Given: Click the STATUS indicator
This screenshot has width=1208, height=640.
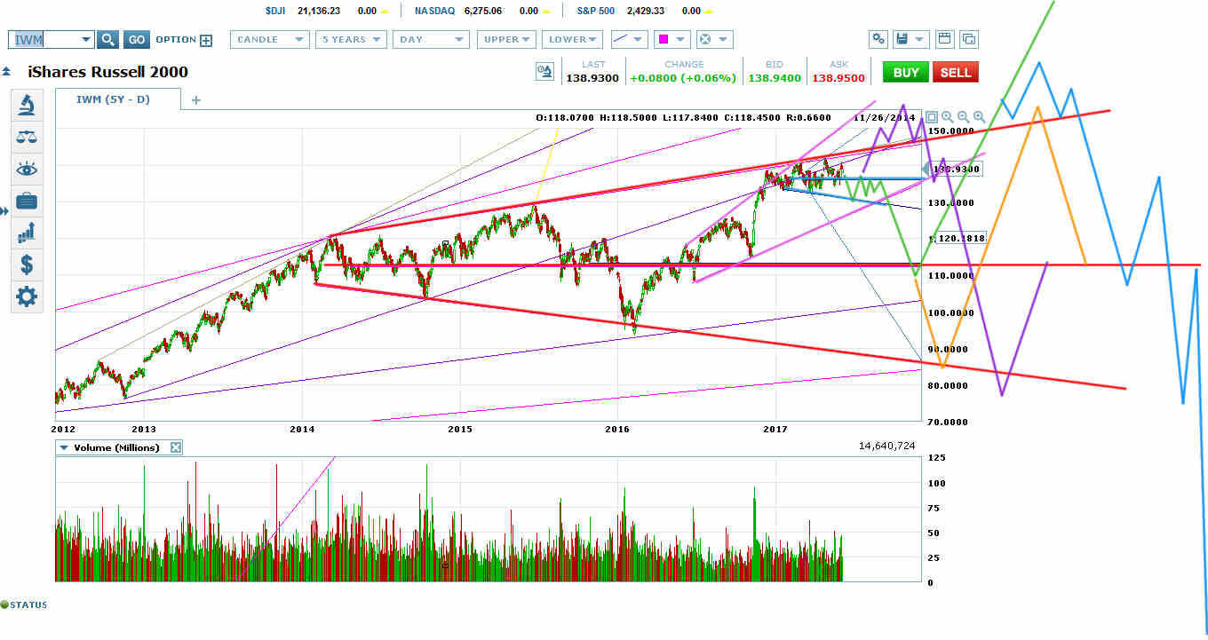Looking at the screenshot, I should click(x=25, y=604).
